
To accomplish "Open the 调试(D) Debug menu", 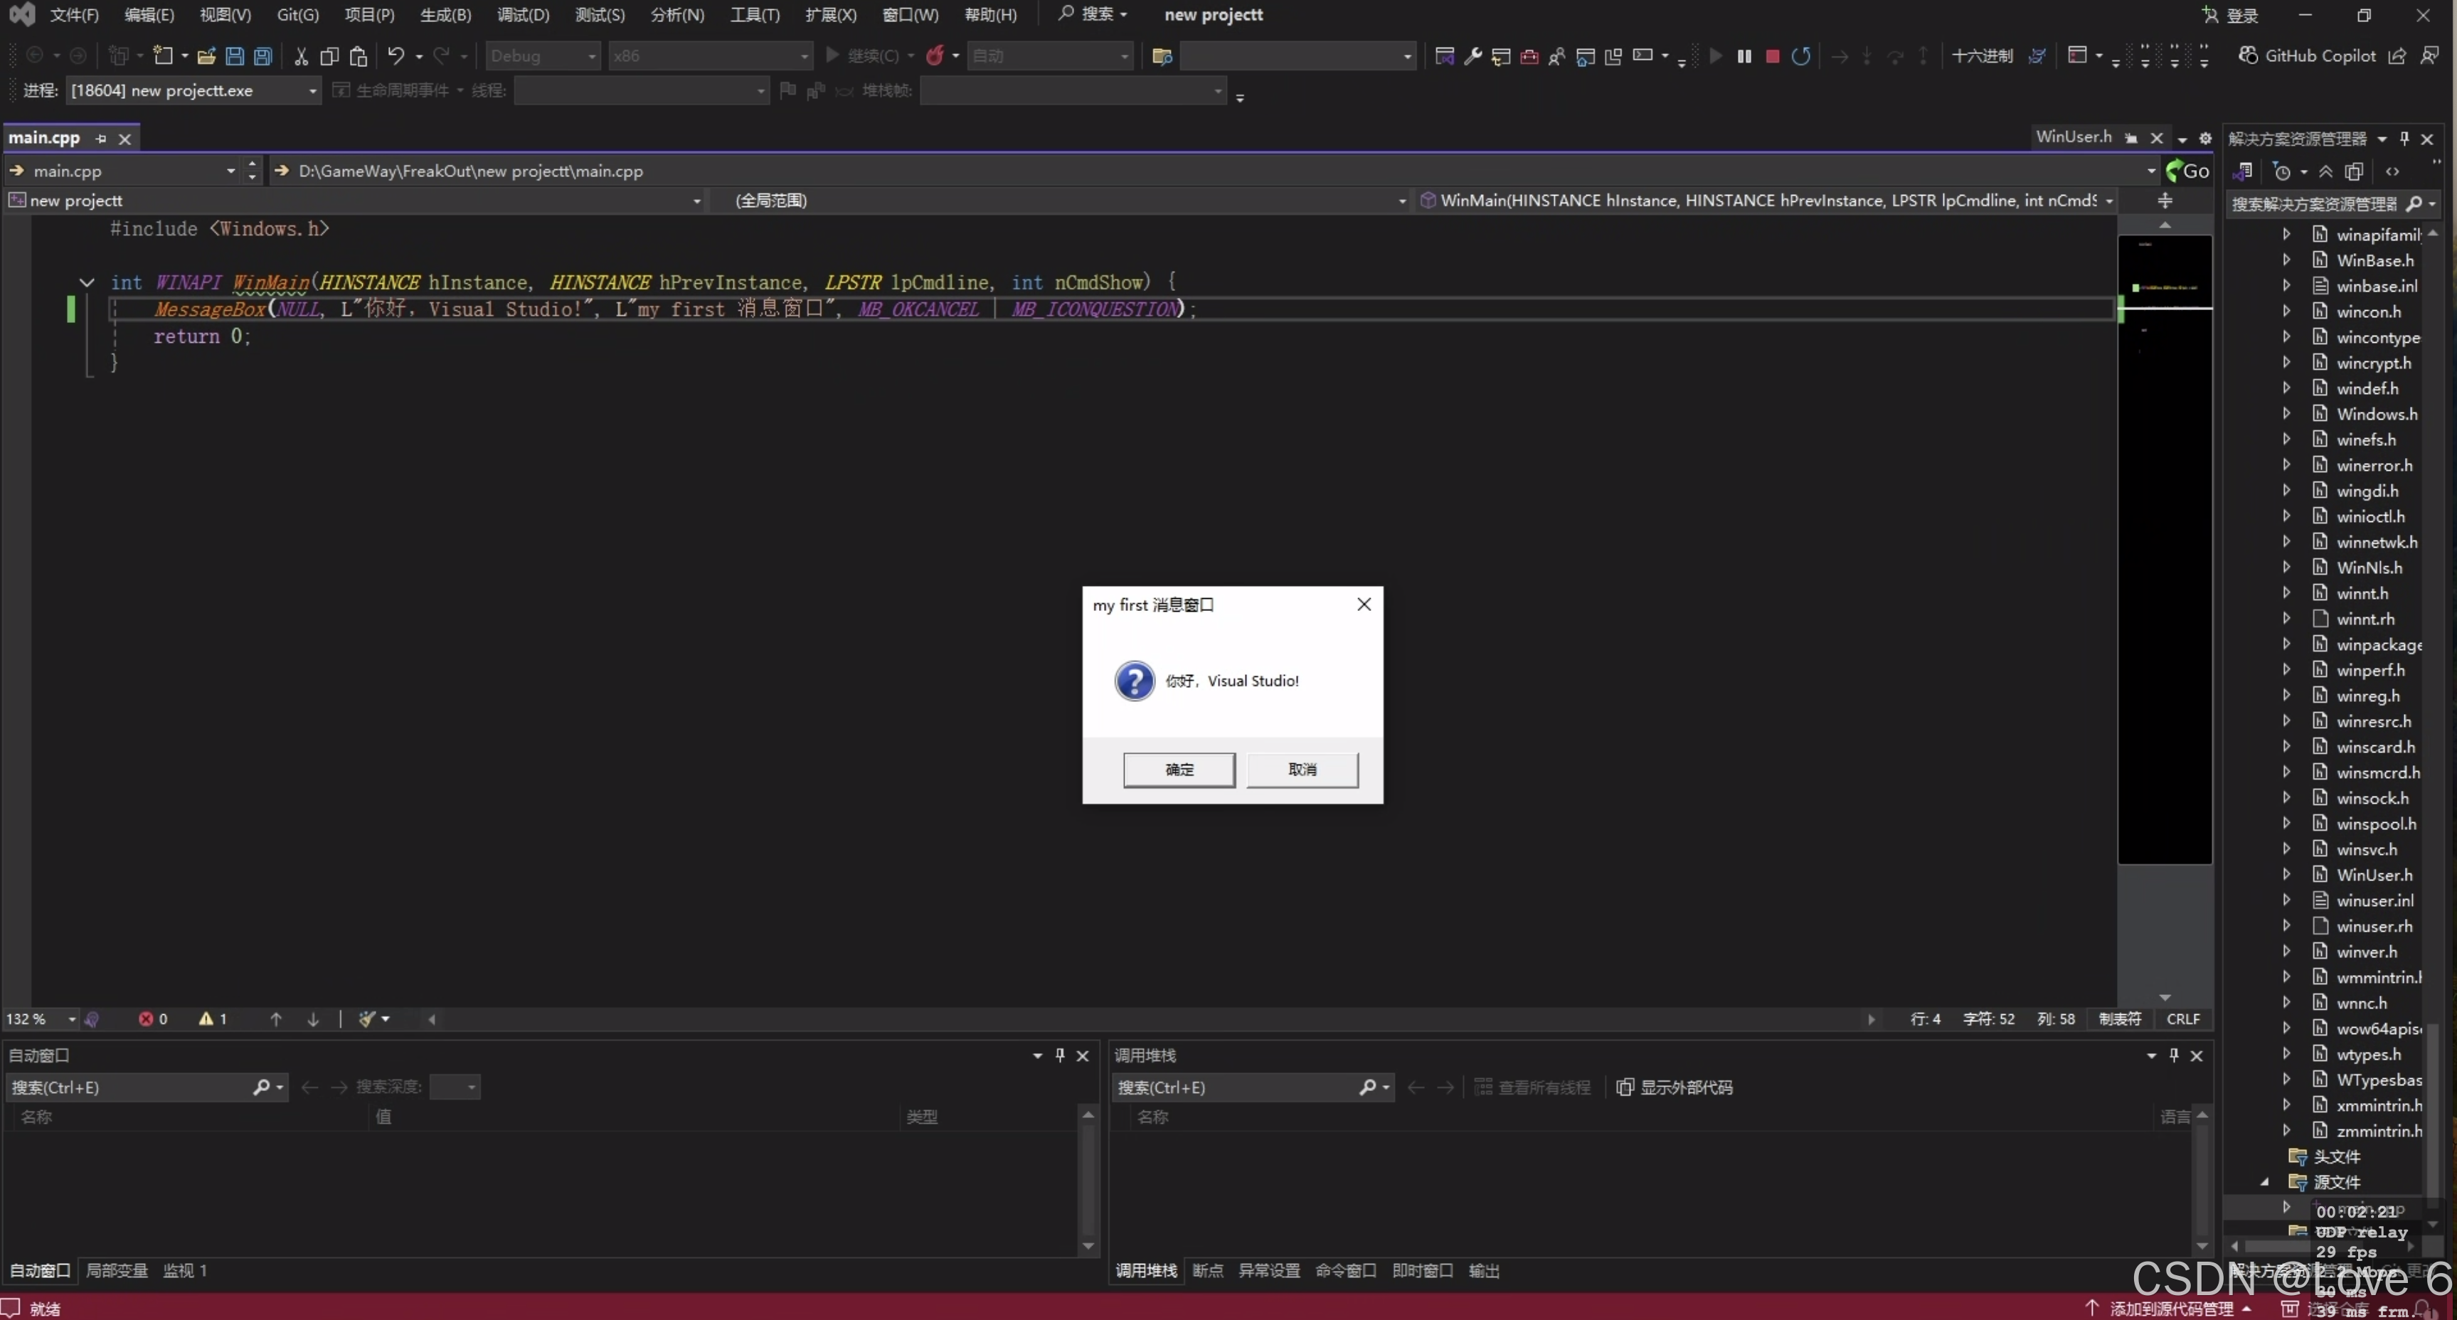I will coord(523,15).
